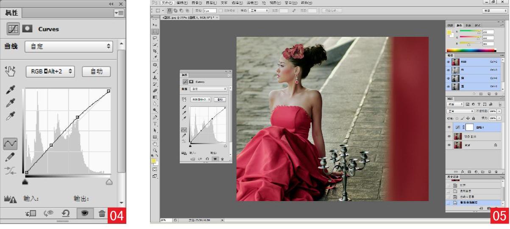Select the Clone Stamp tool in Photoshop toolbox
The width and height of the screenshot is (510, 229).
155,77
